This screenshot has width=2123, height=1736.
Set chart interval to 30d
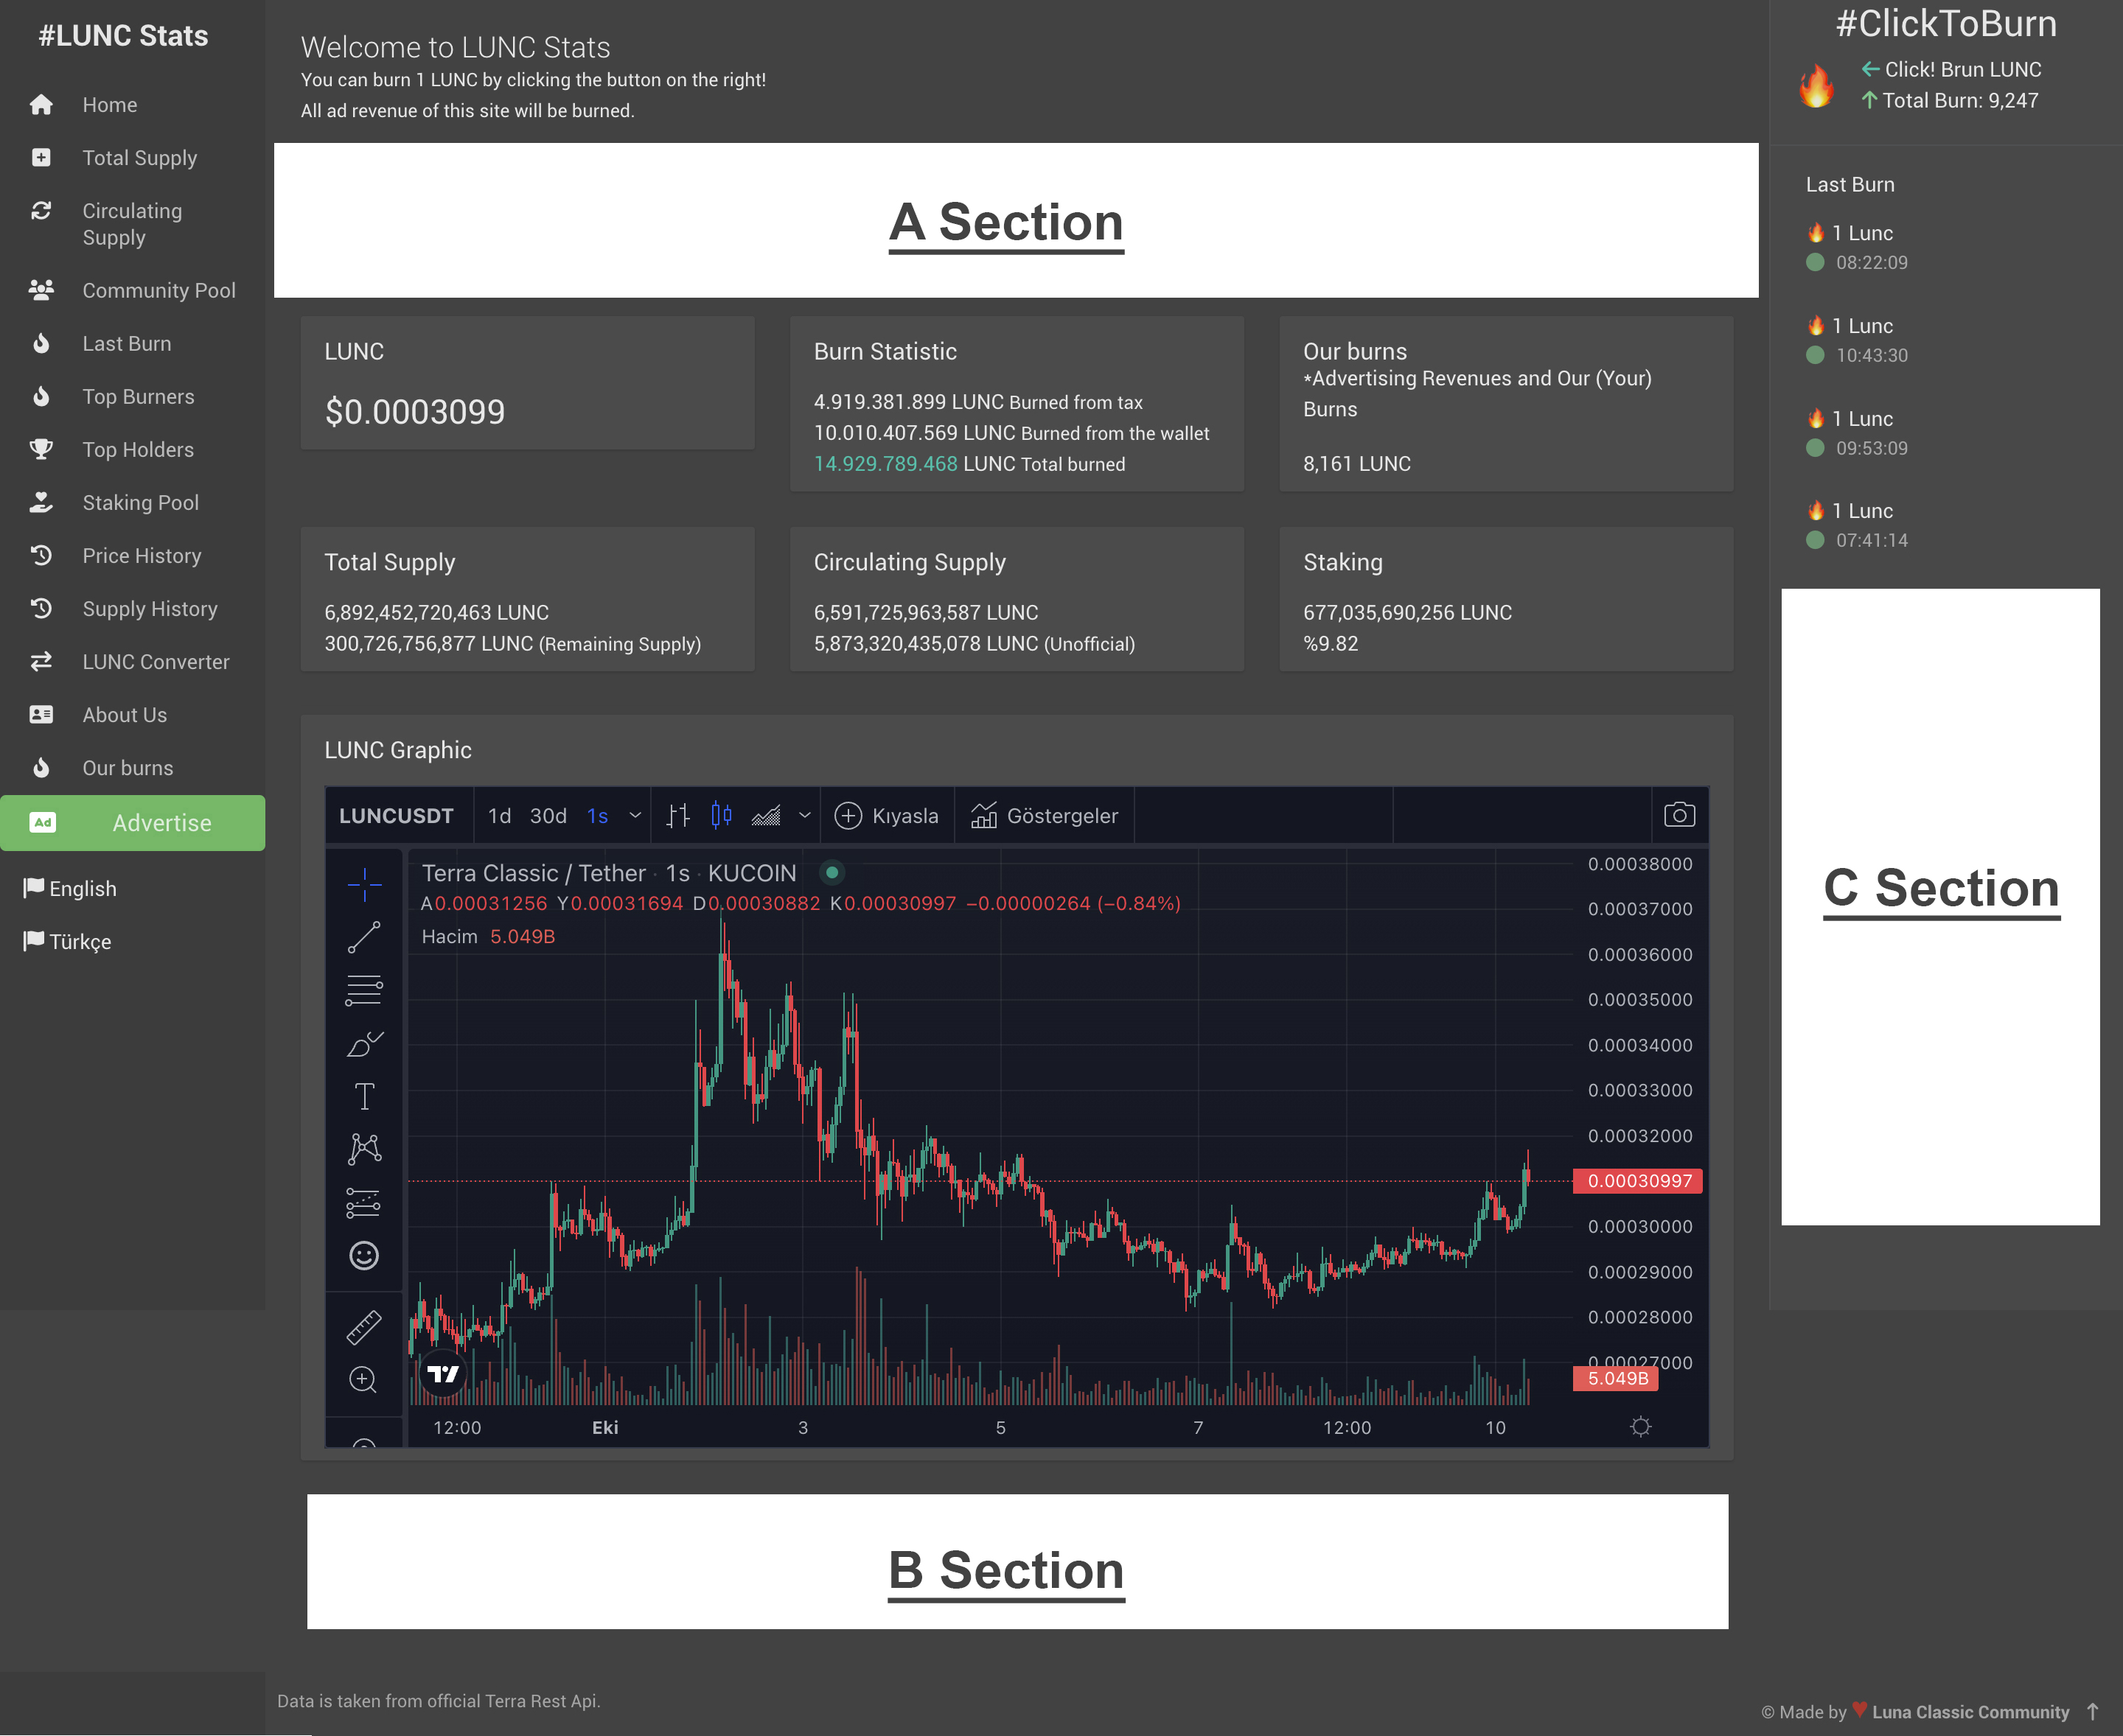548,816
